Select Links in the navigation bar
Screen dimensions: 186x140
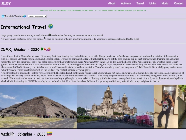(153, 3)
